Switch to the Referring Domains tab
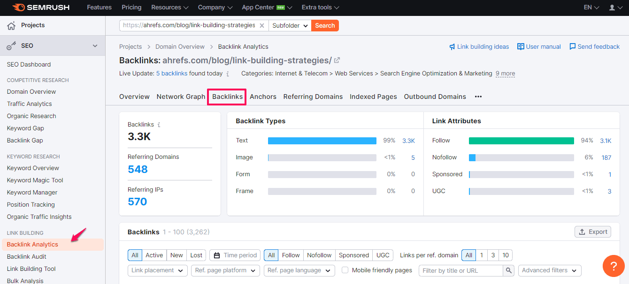This screenshot has width=629, height=284. (x=313, y=97)
